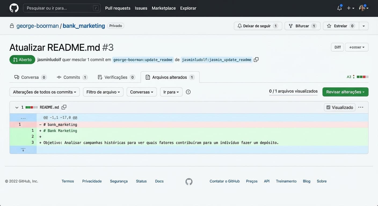Open the bank_marketing repository link
The image size is (378, 206).
pyautogui.click(x=84, y=26)
